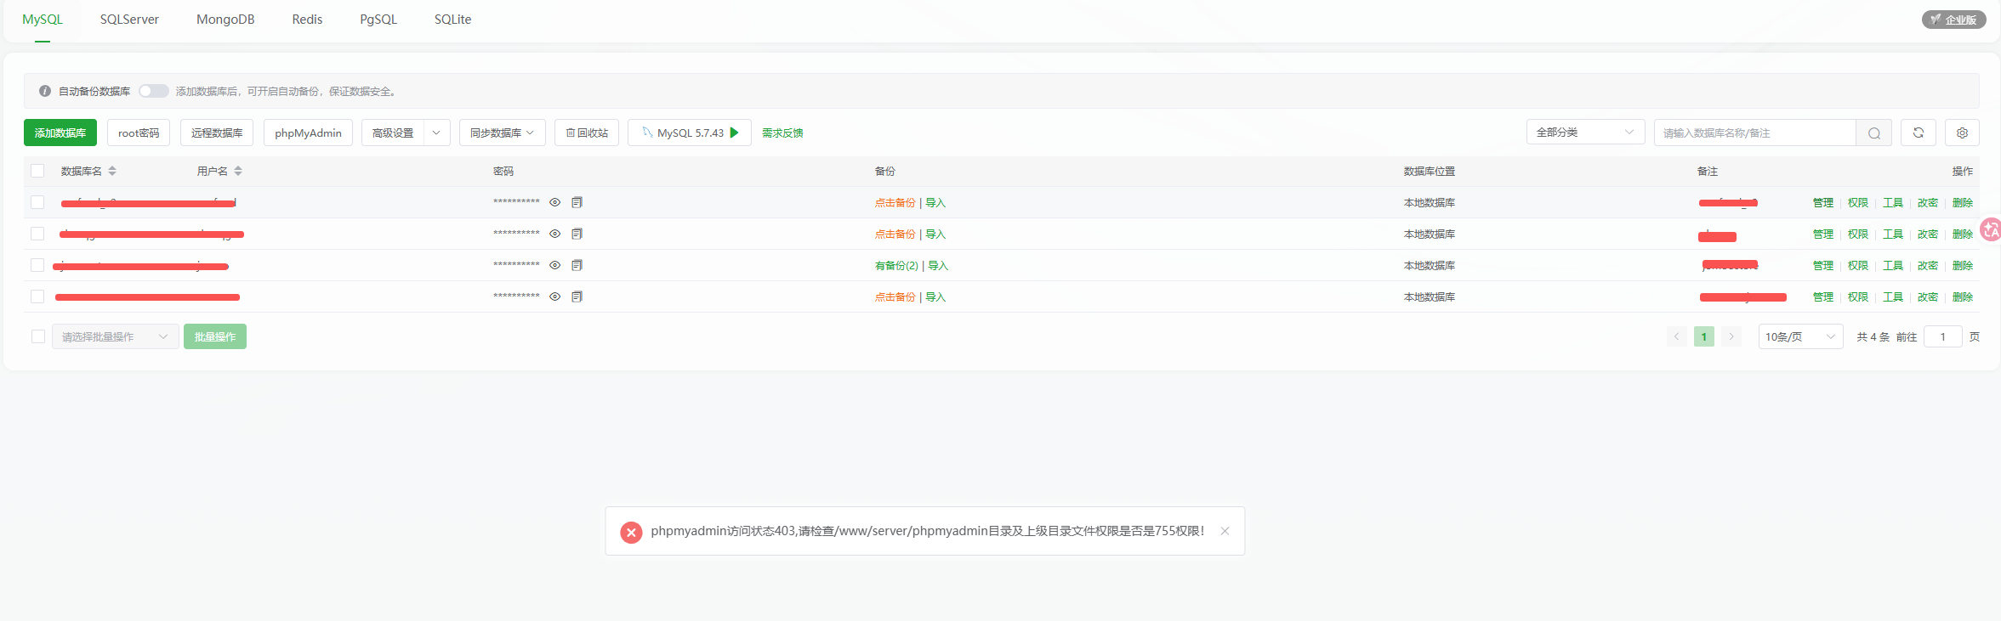Click the 企业版 badge
Viewport: 2001px width, 621px height.
[1953, 20]
